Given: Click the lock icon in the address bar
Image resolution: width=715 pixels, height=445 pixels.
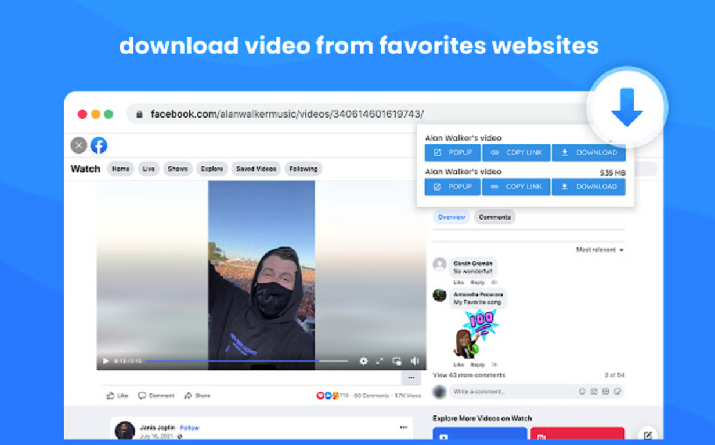Looking at the screenshot, I should (x=139, y=114).
